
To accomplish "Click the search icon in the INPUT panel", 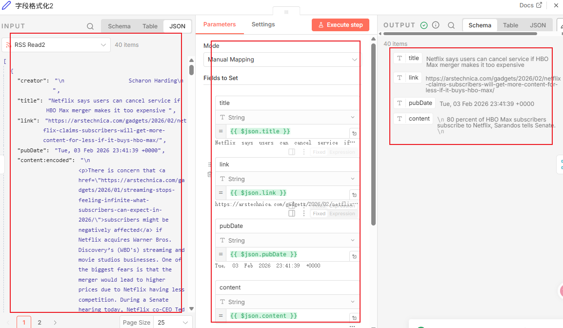I will point(90,26).
